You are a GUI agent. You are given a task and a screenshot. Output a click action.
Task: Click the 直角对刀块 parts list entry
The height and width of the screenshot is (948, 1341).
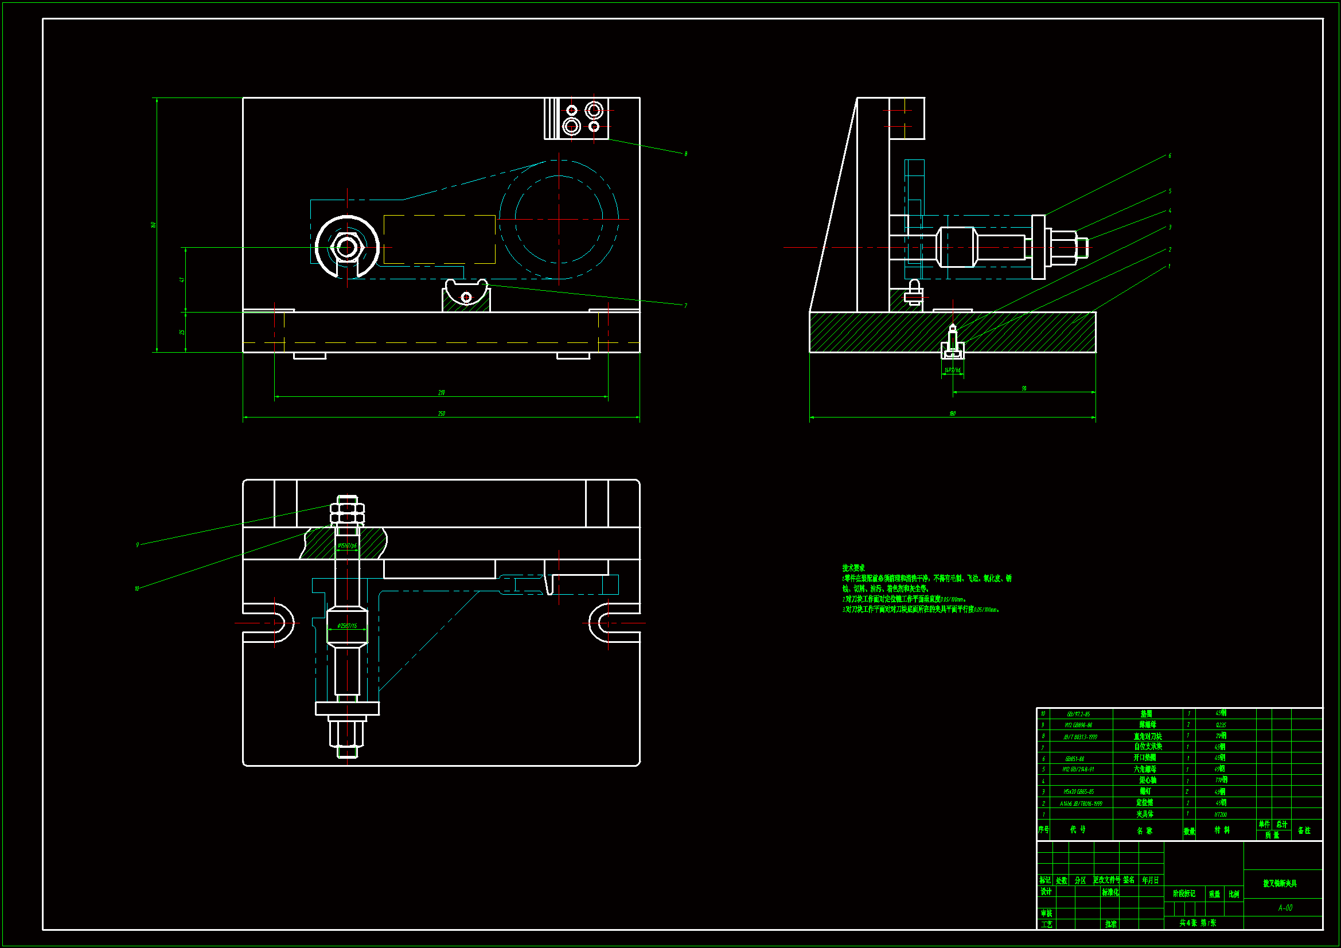1148,736
